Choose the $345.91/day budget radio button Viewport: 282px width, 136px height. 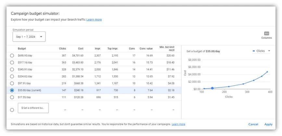[12, 69]
